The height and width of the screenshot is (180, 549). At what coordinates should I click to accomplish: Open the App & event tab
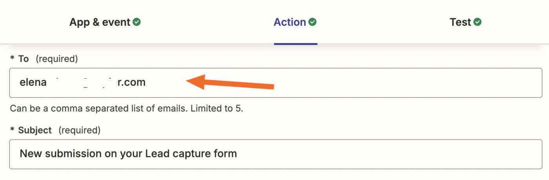pyautogui.click(x=100, y=22)
